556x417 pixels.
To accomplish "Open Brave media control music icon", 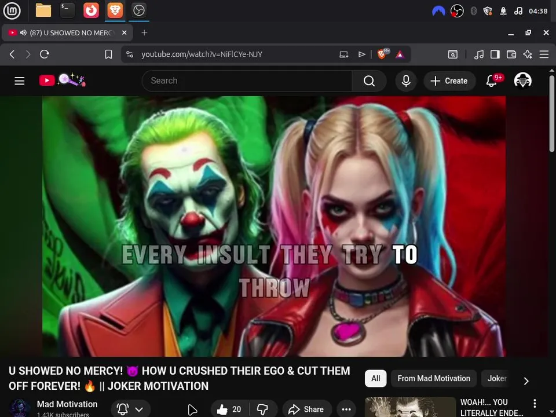I will (479, 54).
